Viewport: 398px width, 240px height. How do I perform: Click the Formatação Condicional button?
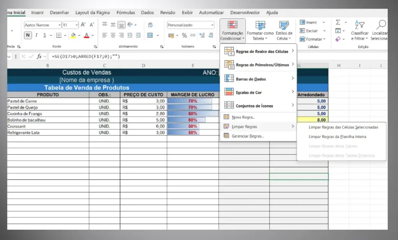coord(232,31)
